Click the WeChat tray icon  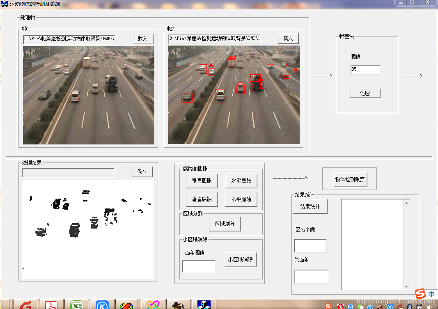360,307
